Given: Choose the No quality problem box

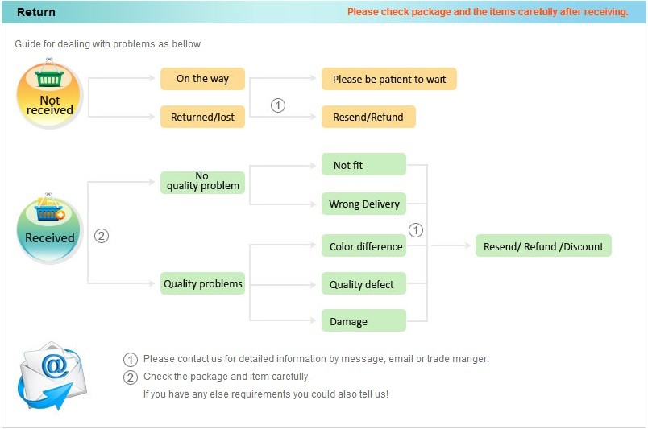Looking at the screenshot, I should point(202,181).
